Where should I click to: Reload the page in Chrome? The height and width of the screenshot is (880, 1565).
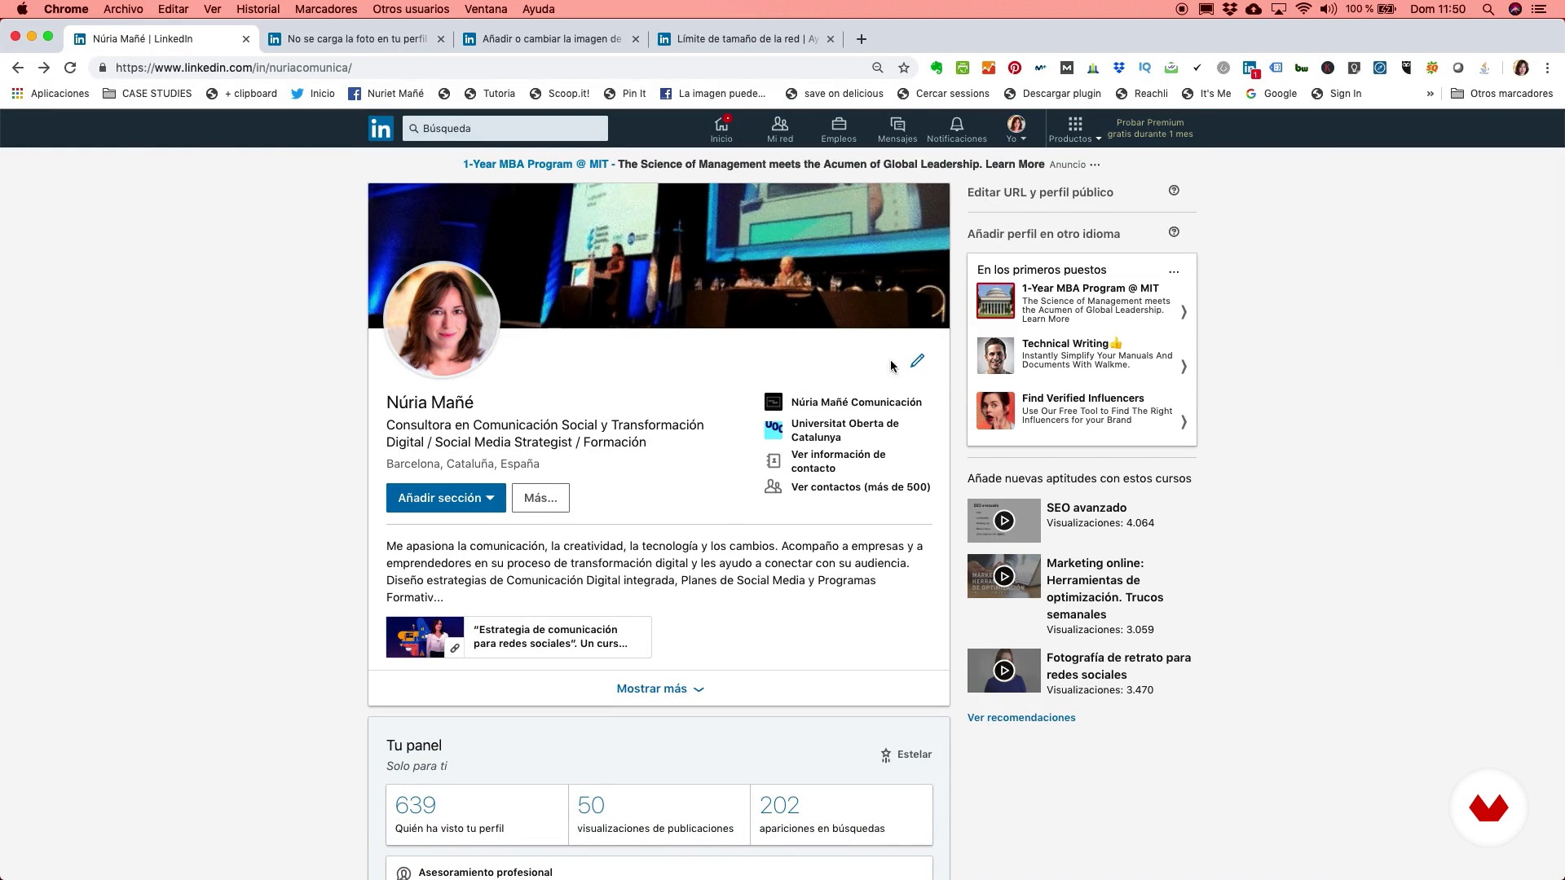click(x=70, y=68)
